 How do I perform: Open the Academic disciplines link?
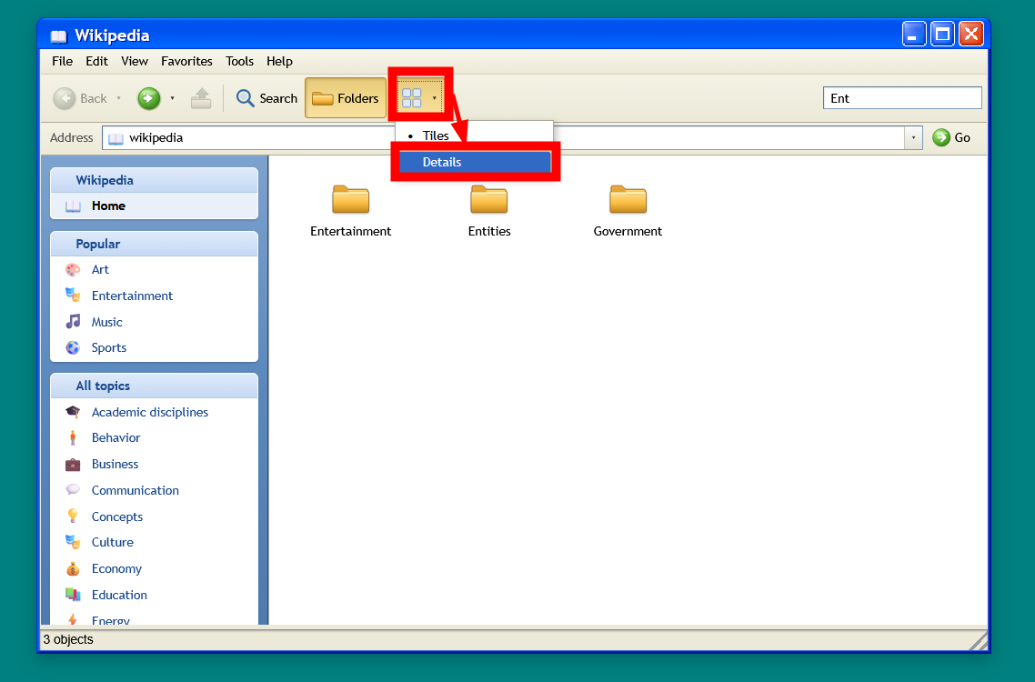pos(150,412)
